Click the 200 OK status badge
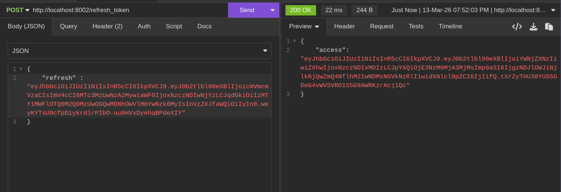Viewport: 561px width, 192px height. pos(301,10)
